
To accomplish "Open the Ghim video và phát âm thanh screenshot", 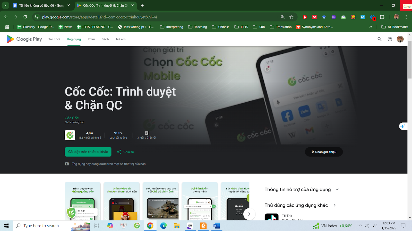I will [x=122, y=201].
